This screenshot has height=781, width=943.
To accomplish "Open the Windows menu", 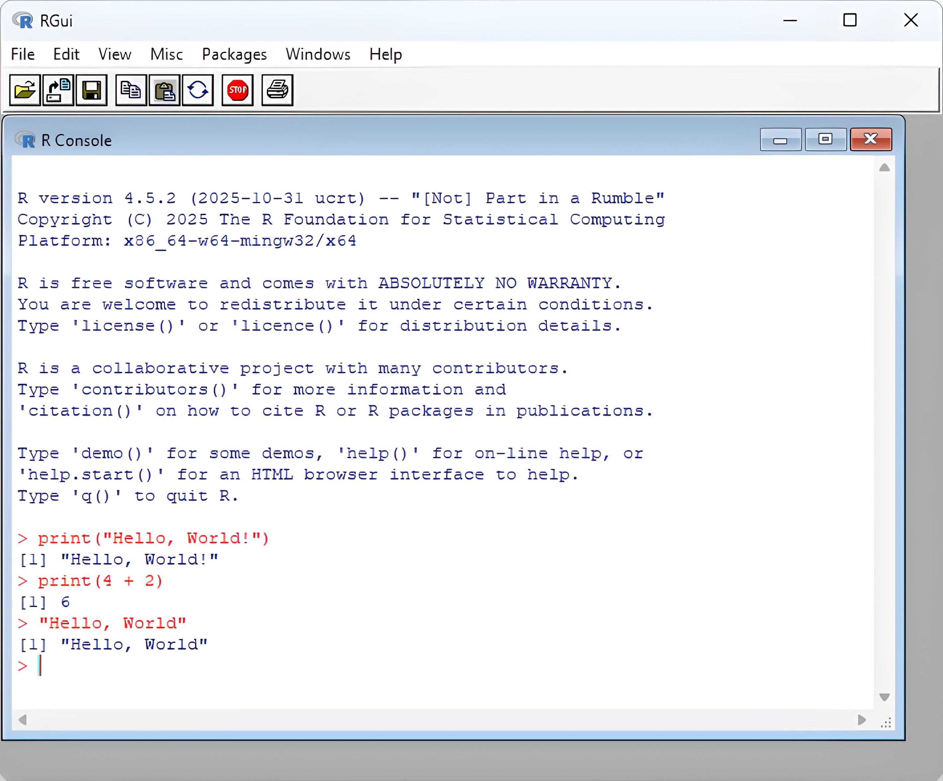I will pos(318,54).
